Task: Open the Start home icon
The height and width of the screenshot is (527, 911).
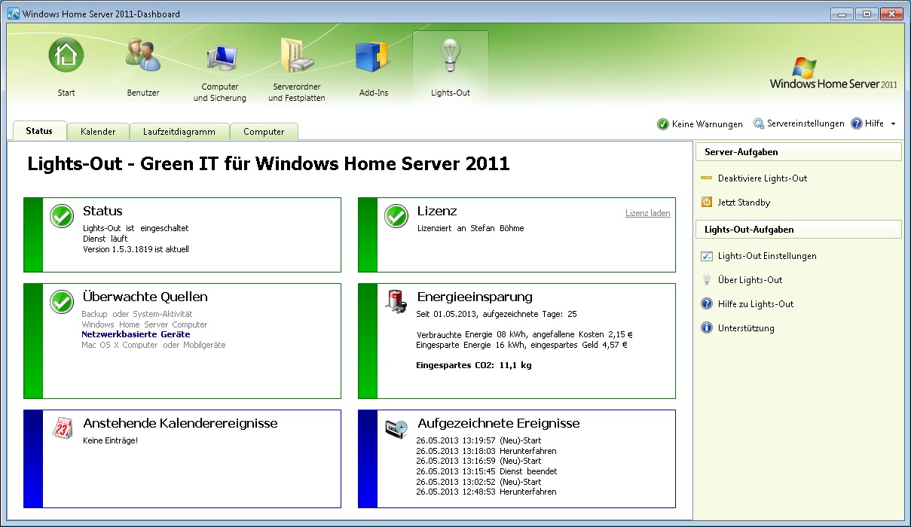Action: click(x=66, y=55)
